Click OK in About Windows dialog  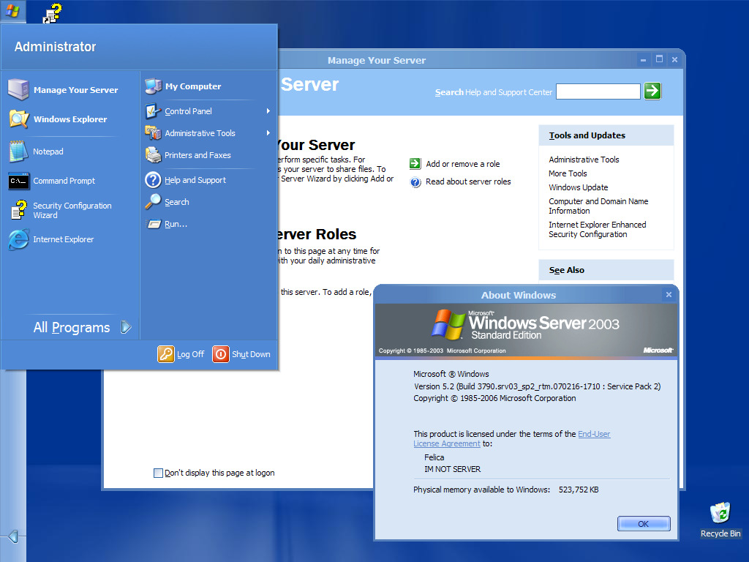[x=644, y=524]
